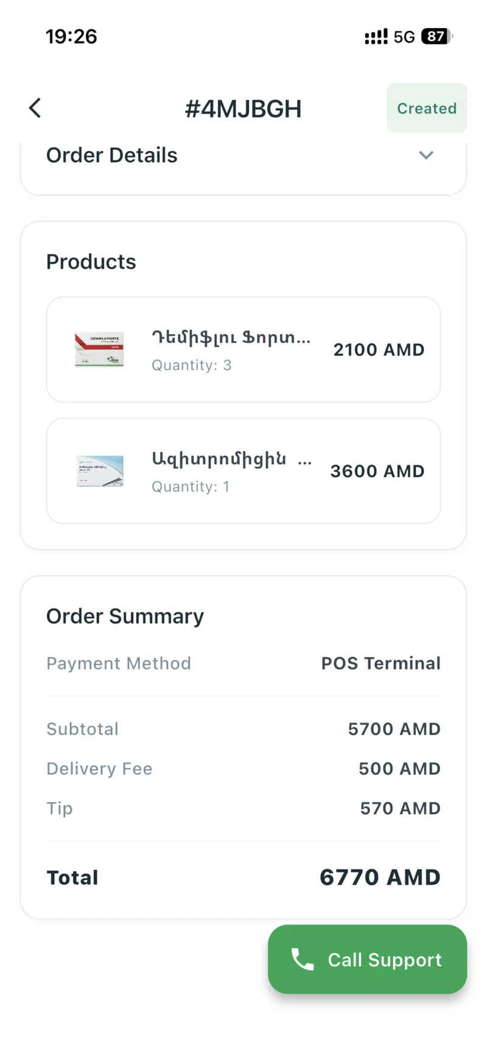Tap the Created status badge
Viewport: 487px width, 1056px height.
click(x=427, y=108)
